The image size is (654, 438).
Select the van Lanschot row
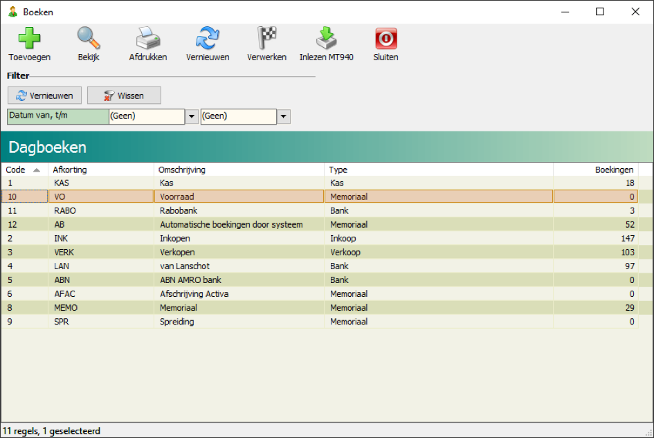[x=320, y=266]
